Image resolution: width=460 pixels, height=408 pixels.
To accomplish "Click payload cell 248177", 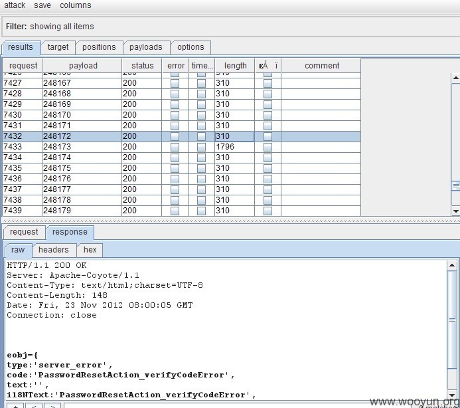I will (82, 189).
